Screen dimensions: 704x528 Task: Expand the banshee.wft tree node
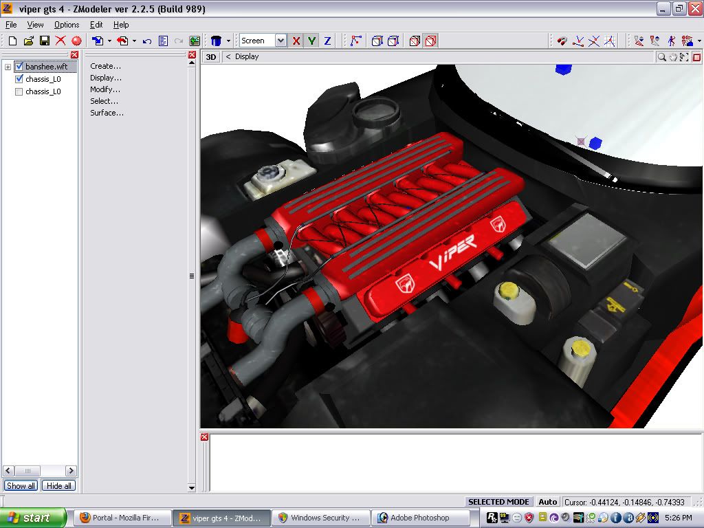8,67
